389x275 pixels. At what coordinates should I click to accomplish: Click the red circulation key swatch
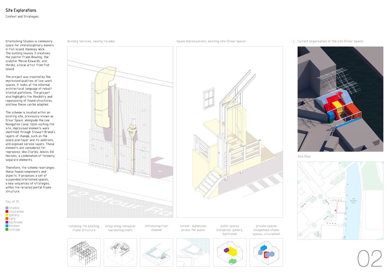pos(7,211)
